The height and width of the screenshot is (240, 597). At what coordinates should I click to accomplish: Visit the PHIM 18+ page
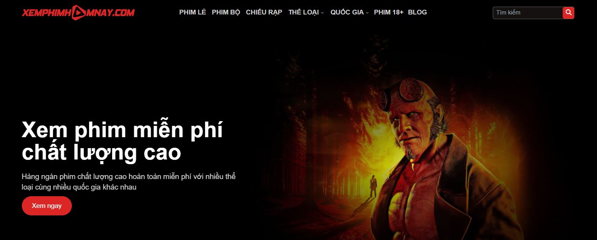coord(388,12)
